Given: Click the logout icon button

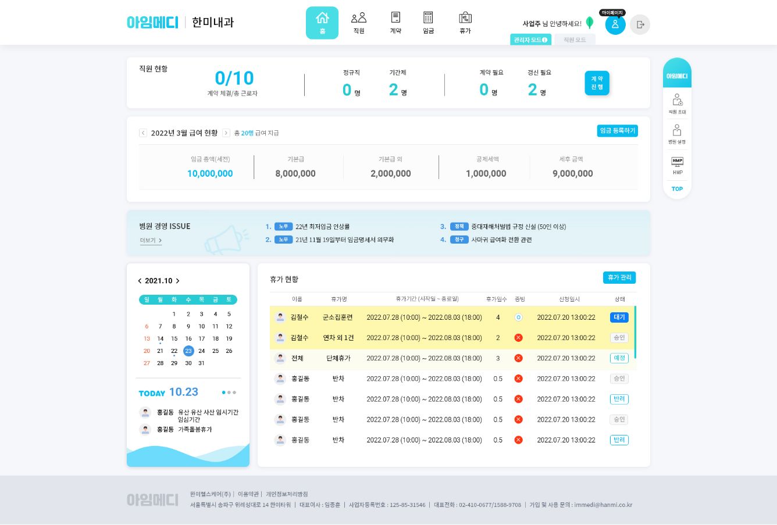Looking at the screenshot, I should [640, 24].
